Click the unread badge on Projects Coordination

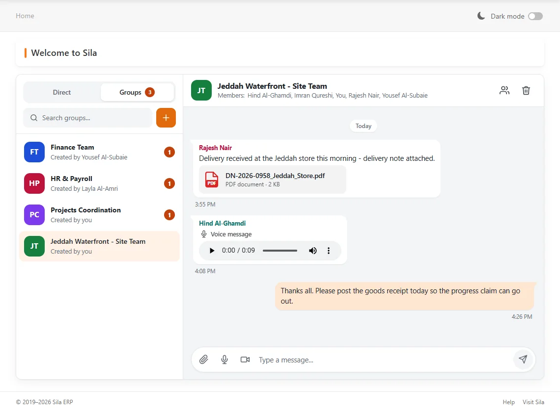click(169, 215)
